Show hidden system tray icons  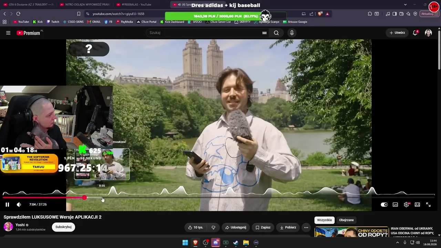[397, 242]
